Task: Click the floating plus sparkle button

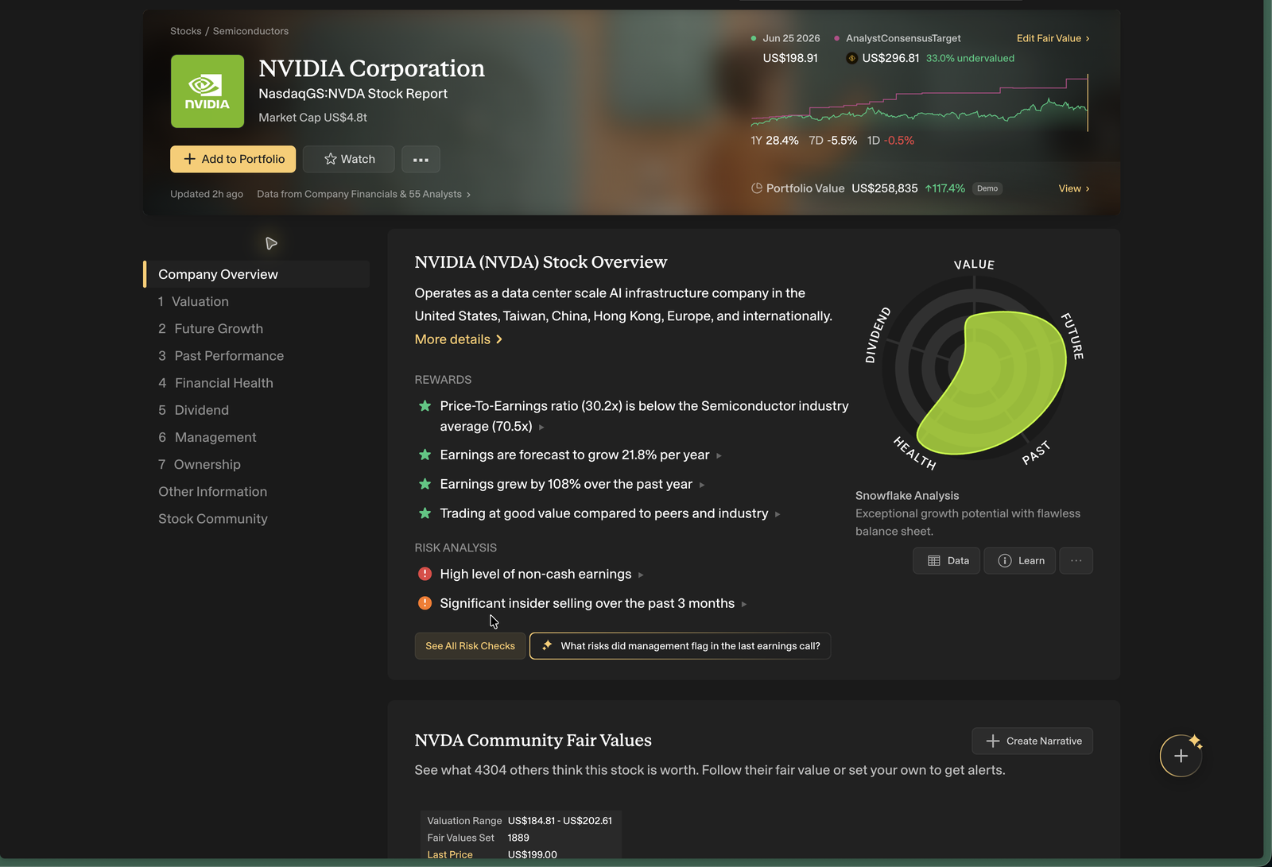Action: tap(1181, 756)
